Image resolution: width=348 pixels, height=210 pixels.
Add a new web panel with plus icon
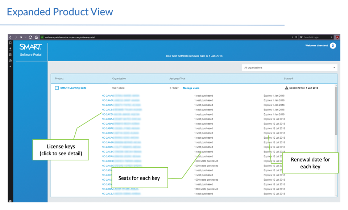point(10,66)
